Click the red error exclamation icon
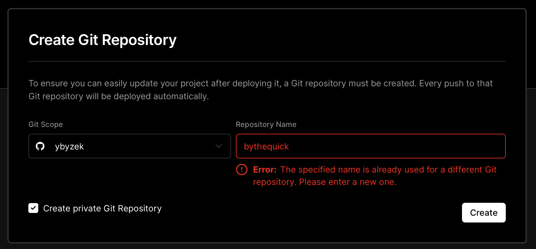The image size is (536, 249). point(242,169)
